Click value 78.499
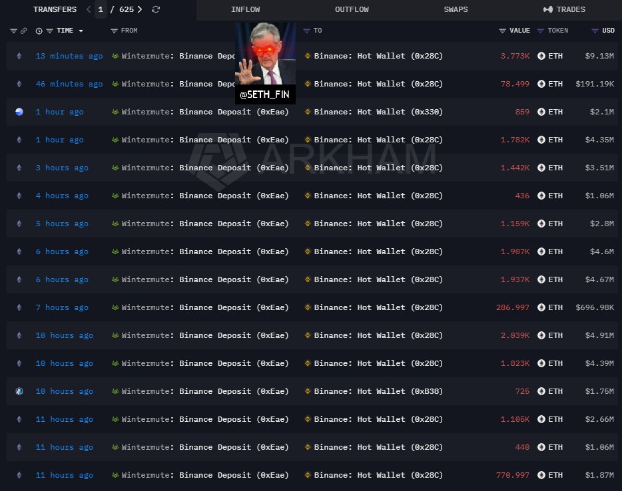Image resolution: width=622 pixels, height=491 pixels. (x=515, y=84)
